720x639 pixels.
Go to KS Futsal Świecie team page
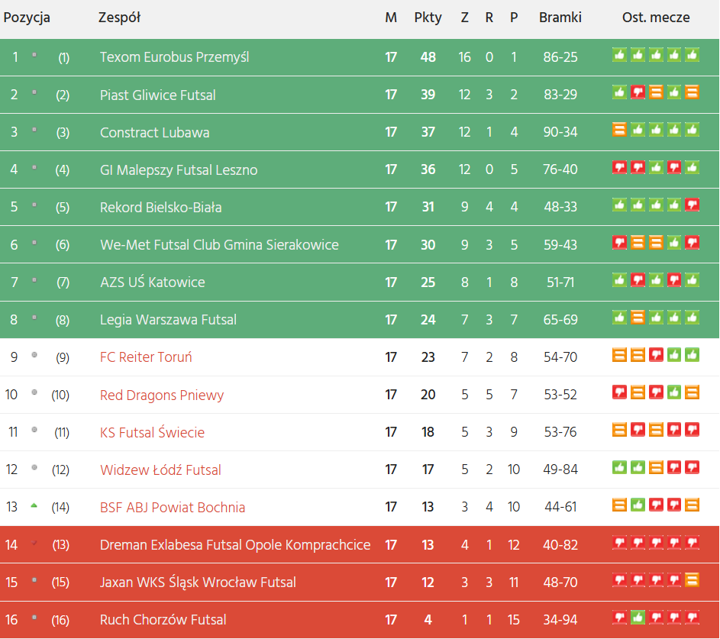click(x=152, y=432)
